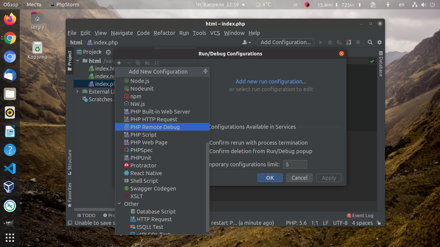The width and height of the screenshot is (440, 247).
Task: Open IDE settings gear in toolbar
Action: [380, 42]
